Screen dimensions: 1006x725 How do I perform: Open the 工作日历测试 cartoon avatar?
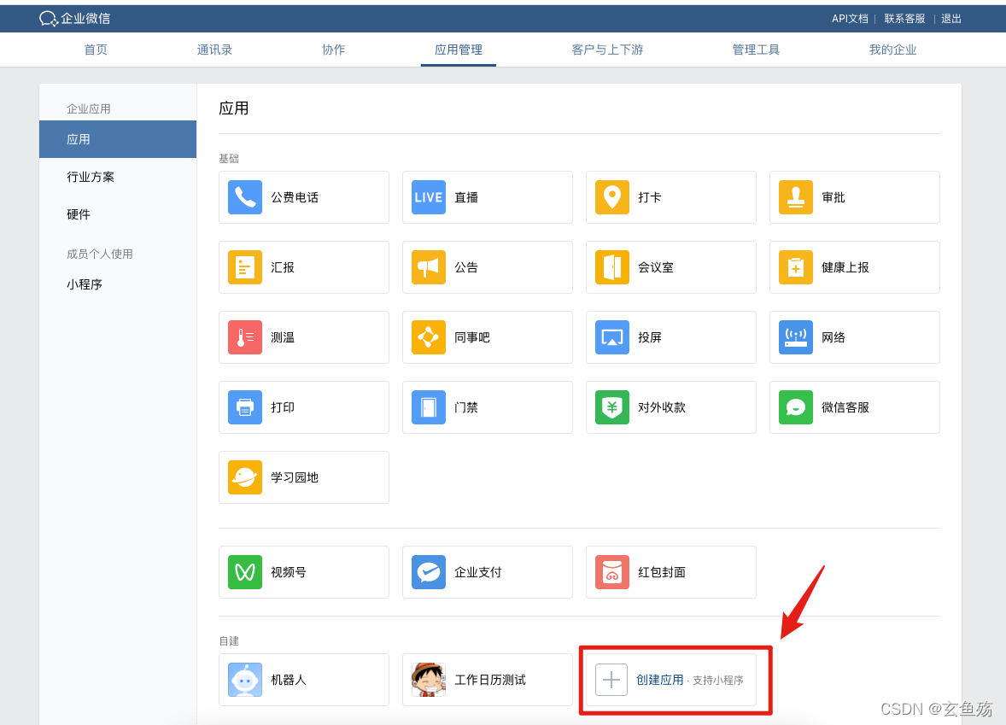(428, 680)
